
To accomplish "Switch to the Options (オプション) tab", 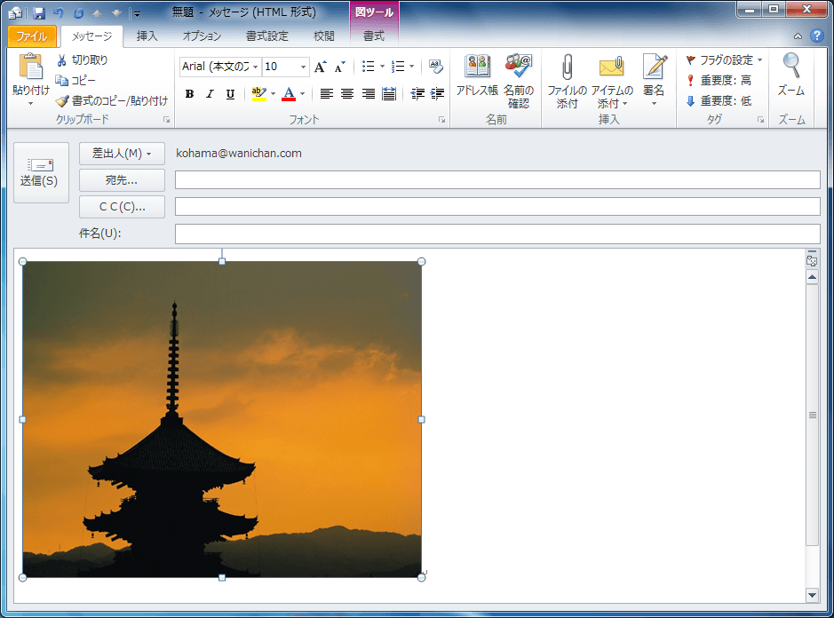I will coord(203,36).
